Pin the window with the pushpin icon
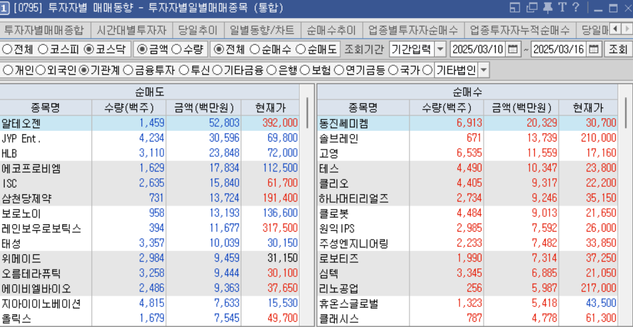The width and height of the screenshot is (633, 327). [x=548, y=7]
